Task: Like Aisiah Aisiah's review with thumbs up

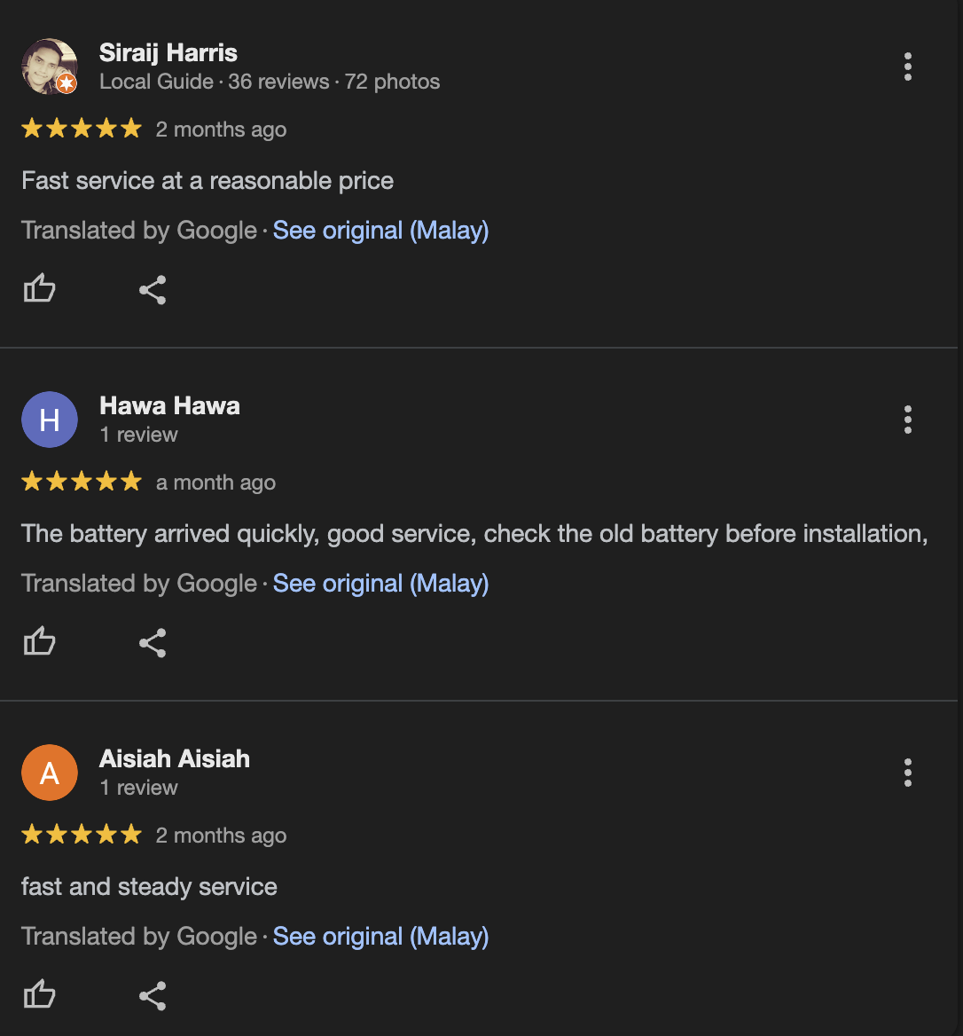Action: [x=40, y=994]
